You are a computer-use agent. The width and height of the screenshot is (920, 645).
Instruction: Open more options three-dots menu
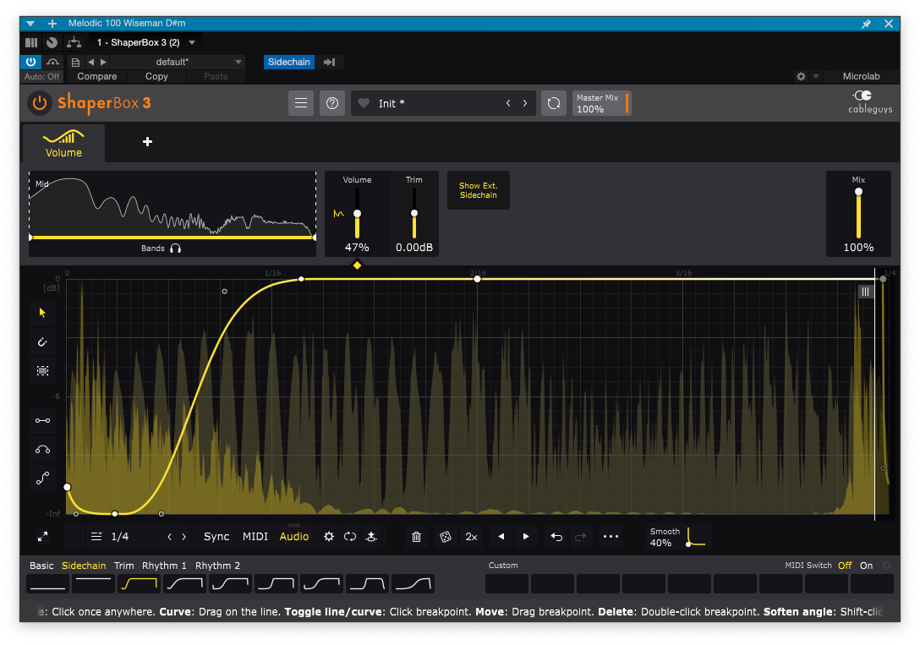click(x=611, y=537)
